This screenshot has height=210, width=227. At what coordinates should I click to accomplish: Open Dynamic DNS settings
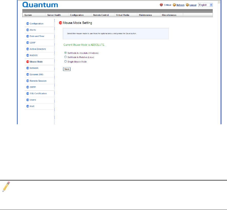36,74
